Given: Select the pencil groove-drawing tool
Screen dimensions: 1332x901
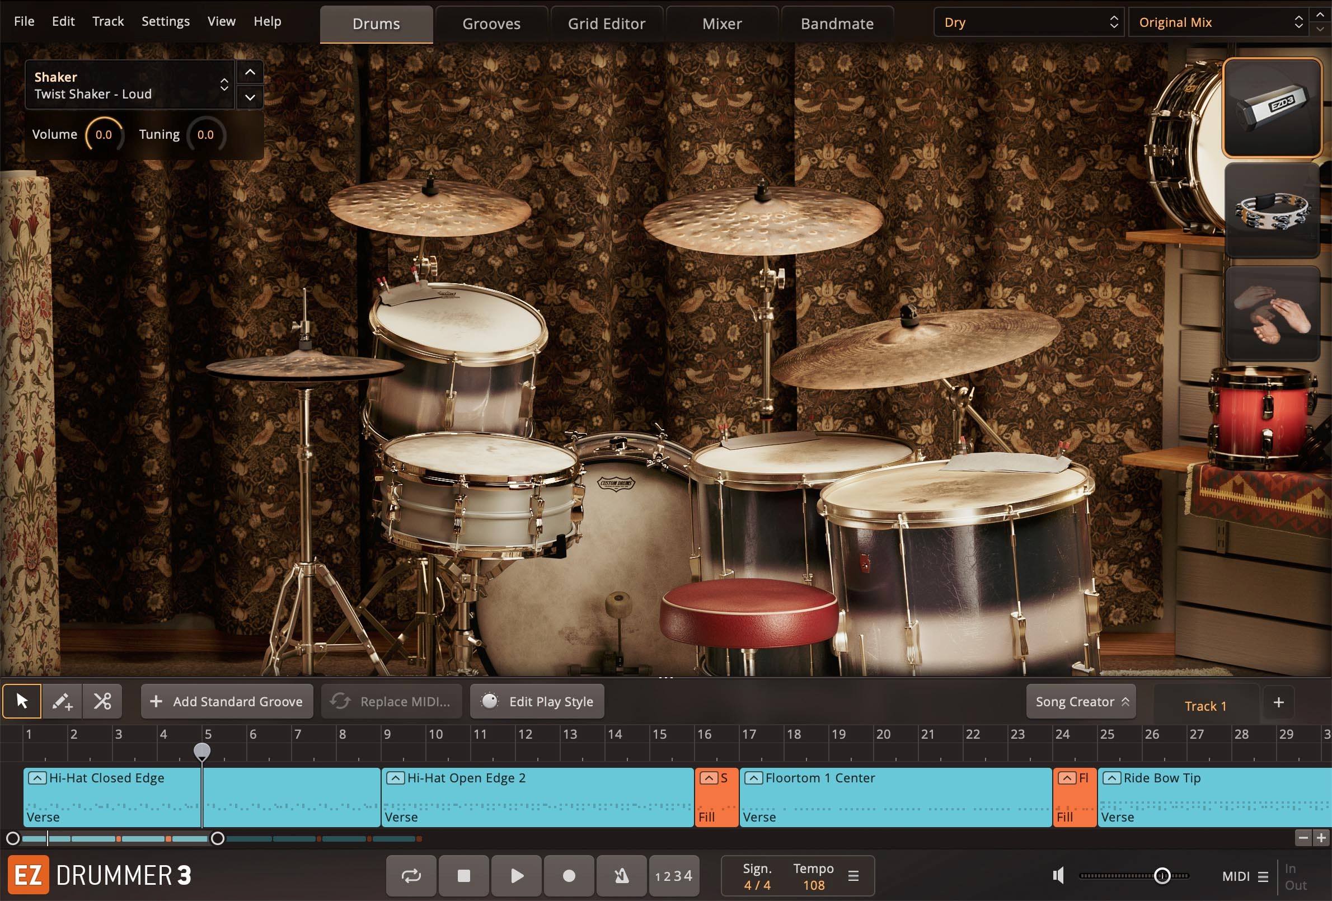Looking at the screenshot, I should click(x=62, y=701).
